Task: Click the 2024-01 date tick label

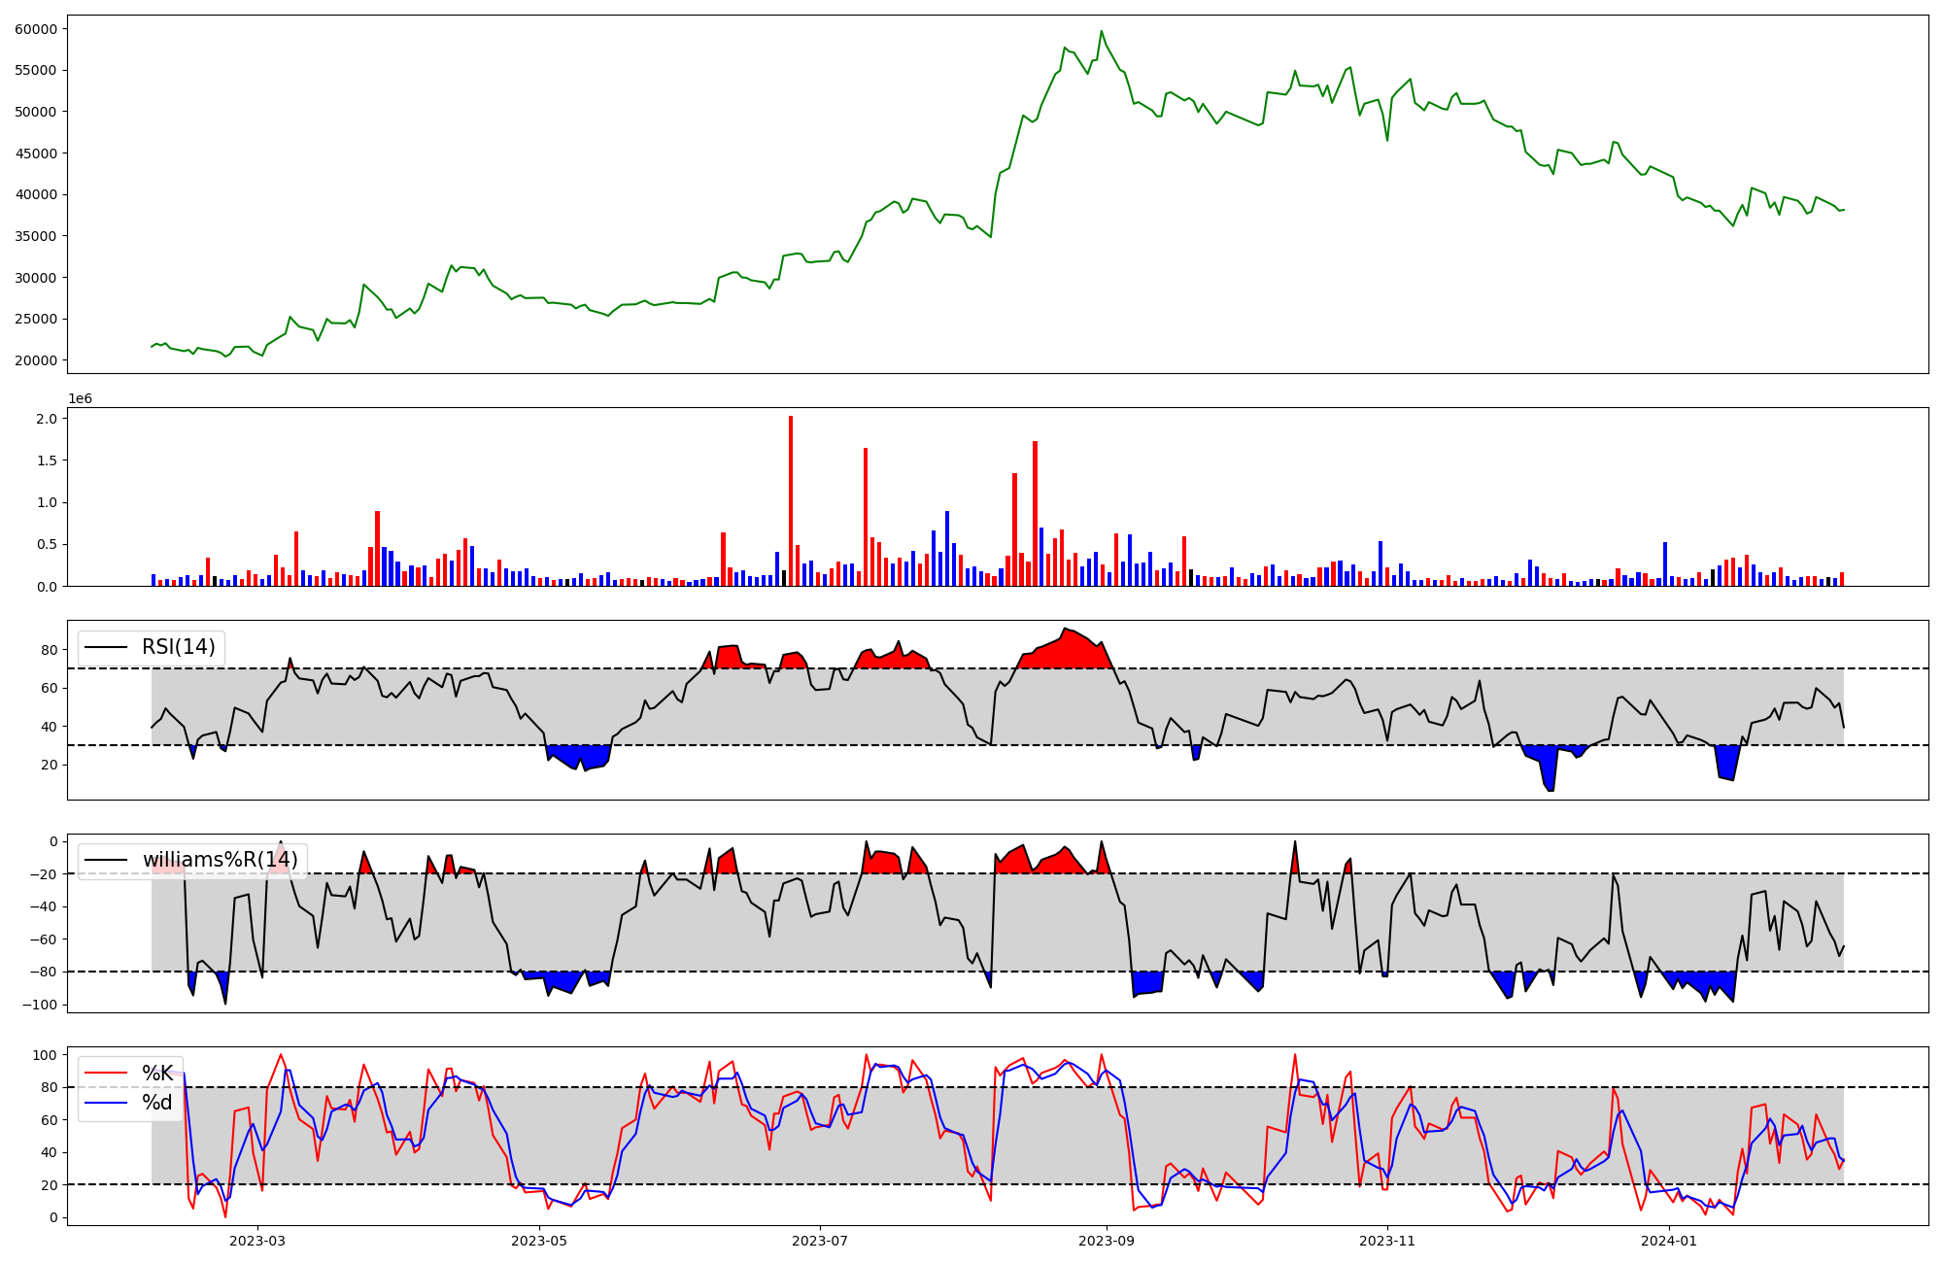Action: tap(1669, 1241)
